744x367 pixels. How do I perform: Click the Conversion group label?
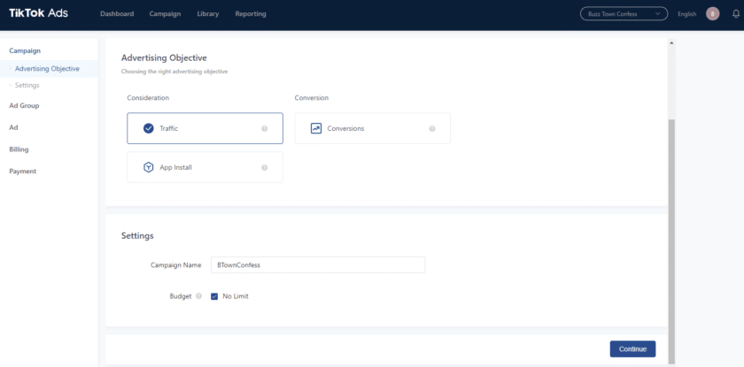point(311,97)
